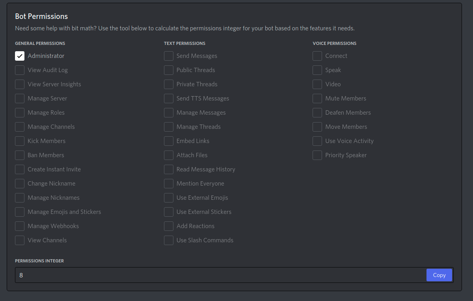Enable the Move Members permission
Image resolution: width=473 pixels, height=301 pixels.
coord(317,127)
